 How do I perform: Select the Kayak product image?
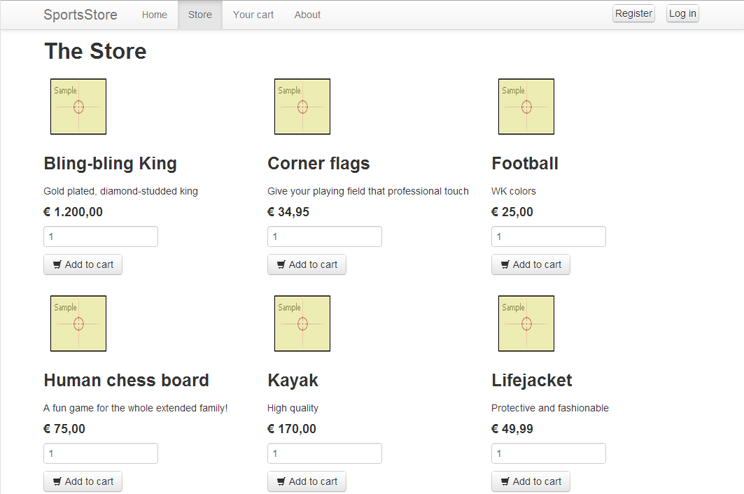(302, 323)
